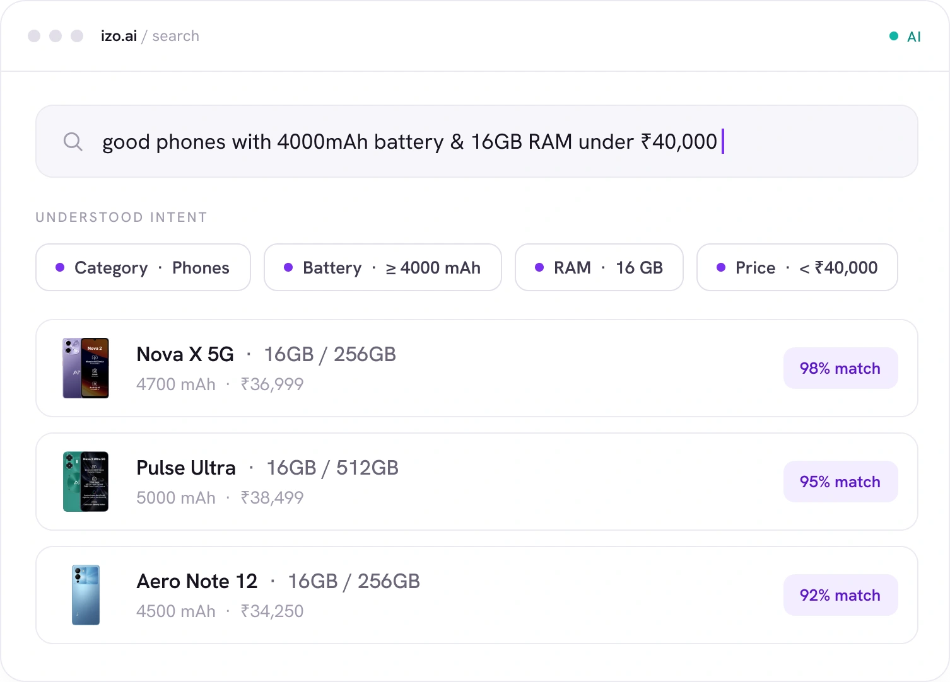The image size is (950, 682).
Task: Click the ₹34,250 price text
Action: coord(272,611)
